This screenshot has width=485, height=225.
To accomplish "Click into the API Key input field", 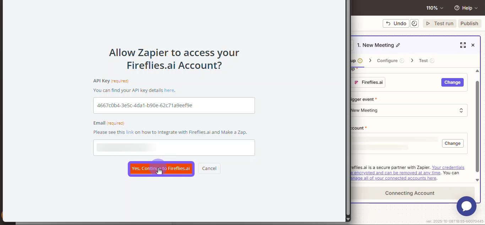I will pyautogui.click(x=174, y=105).
